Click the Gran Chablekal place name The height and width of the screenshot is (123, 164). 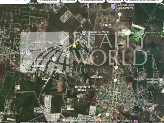[17, 53]
